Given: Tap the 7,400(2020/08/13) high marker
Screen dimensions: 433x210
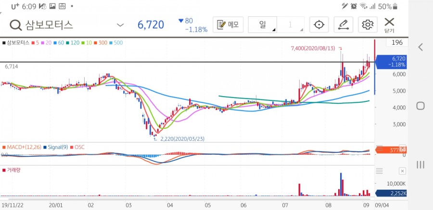Looking at the screenshot, I should [313, 48].
